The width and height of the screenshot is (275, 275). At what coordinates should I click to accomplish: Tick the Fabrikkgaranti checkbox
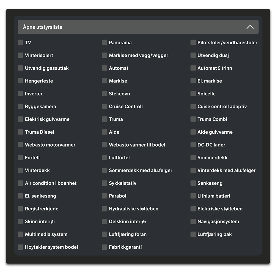pyautogui.click(x=105, y=247)
